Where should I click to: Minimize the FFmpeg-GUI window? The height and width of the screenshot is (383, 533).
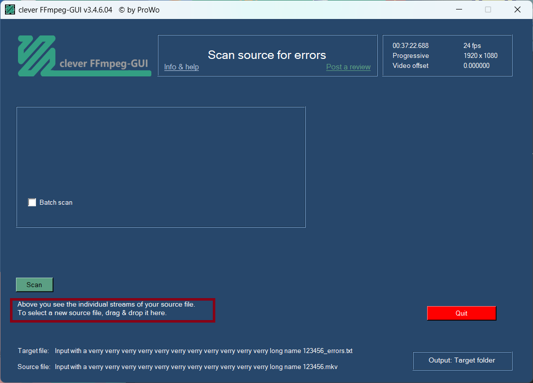click(x=459, y=9)
